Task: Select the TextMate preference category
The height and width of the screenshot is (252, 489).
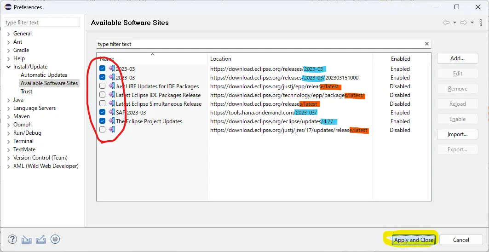Action: pos(24,149)
